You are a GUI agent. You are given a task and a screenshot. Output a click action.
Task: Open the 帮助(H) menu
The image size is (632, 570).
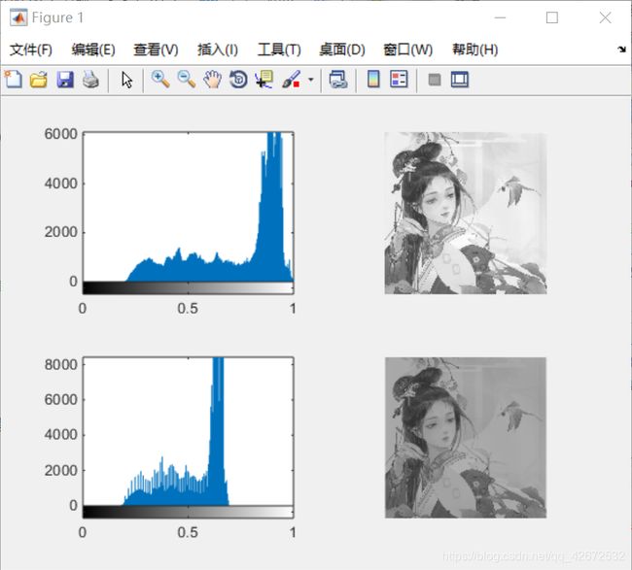point(474,50)
